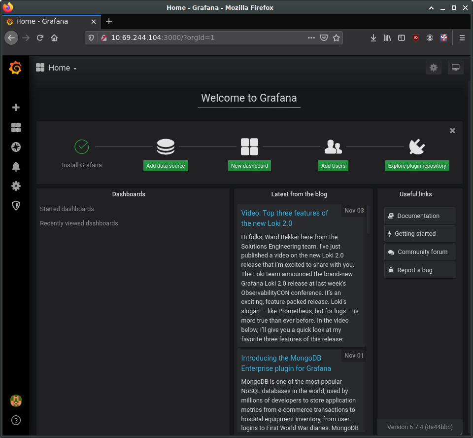Screen dimensions: 473x438
Task: Click the plugin plug icon
Action: [417, 147]
